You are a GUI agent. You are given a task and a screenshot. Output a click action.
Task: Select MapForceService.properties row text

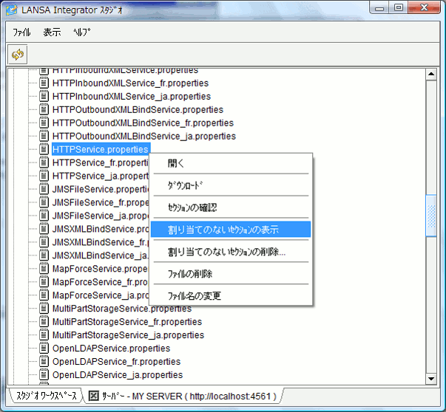tap(101, 268)
